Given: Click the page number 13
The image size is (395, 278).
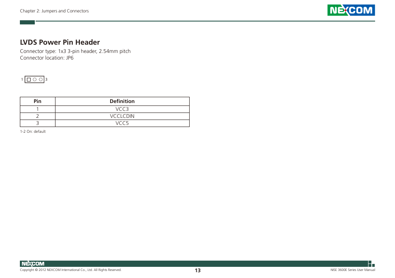Looking at the screenshot, I should tap(198, 271).
